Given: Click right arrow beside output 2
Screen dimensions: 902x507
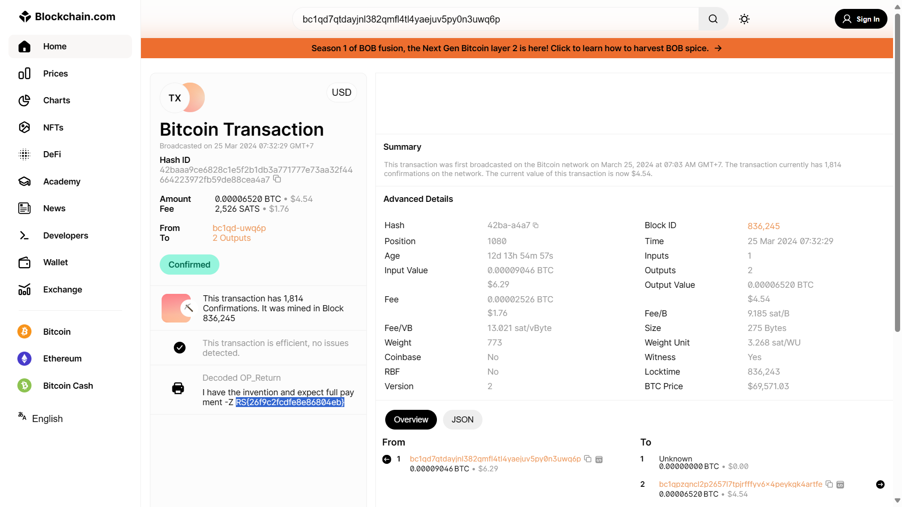Looking at the screenshot, I should click(880, 484).
